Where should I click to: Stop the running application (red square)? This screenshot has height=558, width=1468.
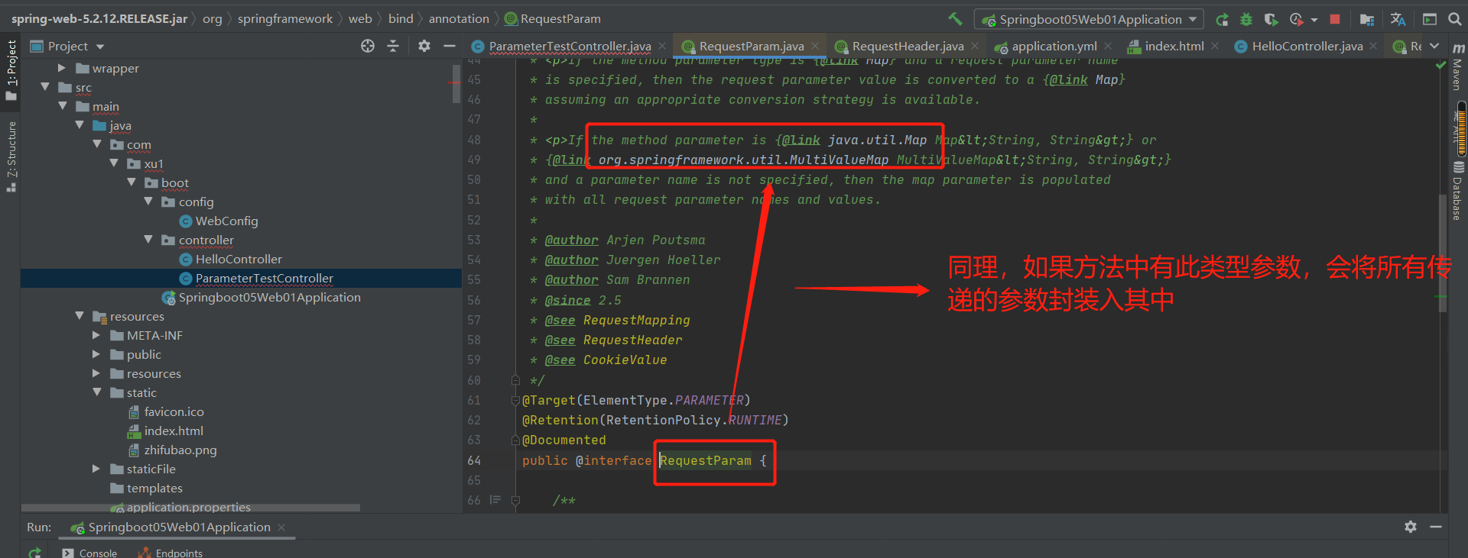click(1335, 19)
